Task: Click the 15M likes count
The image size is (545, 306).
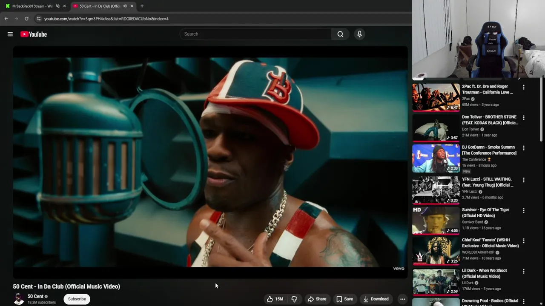Action: 279,299
